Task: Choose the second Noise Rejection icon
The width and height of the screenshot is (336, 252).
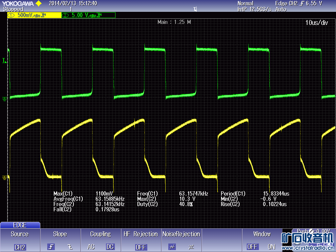Action: click(191, 247)
